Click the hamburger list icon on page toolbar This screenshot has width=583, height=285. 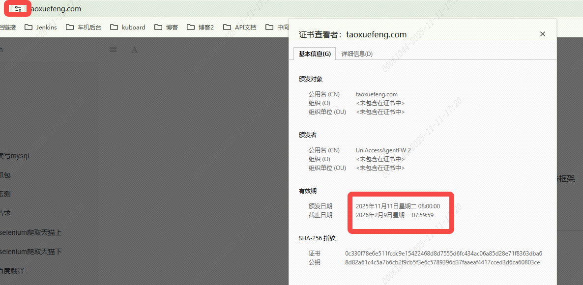tap(113, 50)
